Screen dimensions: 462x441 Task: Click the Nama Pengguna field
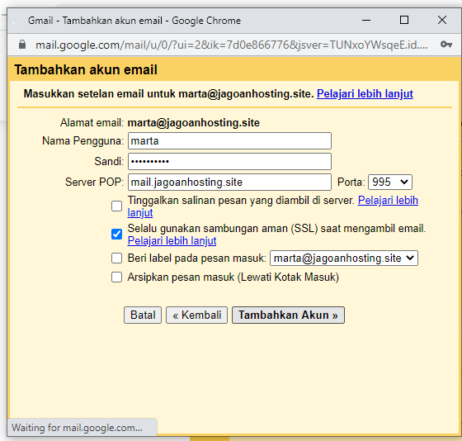click(x=229, y=140)
